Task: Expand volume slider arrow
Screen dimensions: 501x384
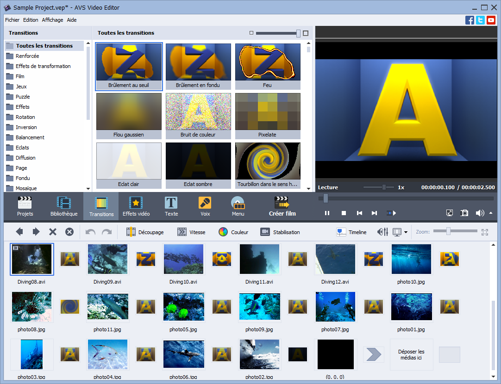Action: click(491, 213)
